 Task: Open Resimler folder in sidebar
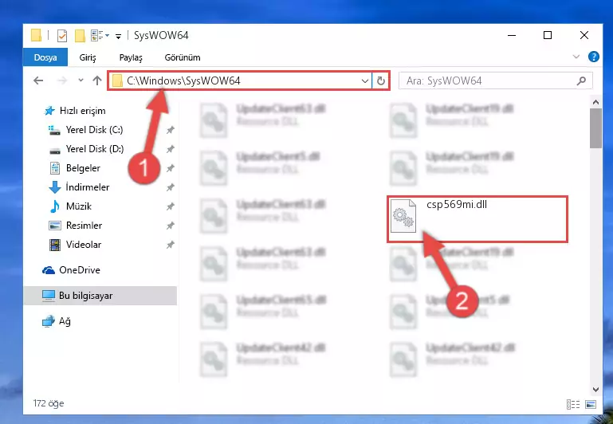pyautogui.click(x=84, y=226)
